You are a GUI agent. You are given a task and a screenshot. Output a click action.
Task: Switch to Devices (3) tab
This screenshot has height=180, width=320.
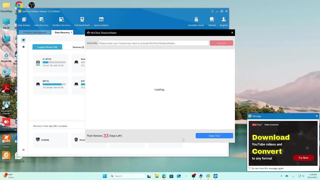click(x=78, y=47)
